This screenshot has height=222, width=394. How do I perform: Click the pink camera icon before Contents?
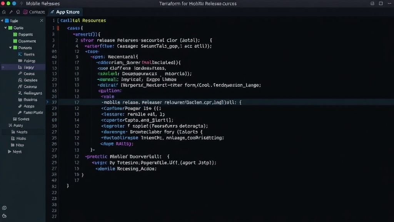pos(25,12)
